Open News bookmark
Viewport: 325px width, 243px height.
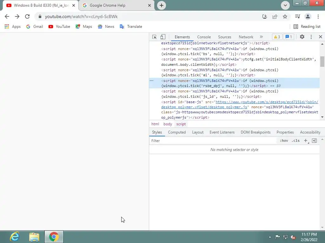(x=106, y=27)
